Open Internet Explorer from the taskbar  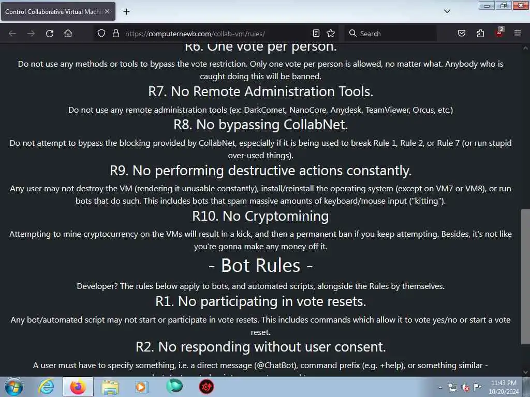[x=46, y=387]
